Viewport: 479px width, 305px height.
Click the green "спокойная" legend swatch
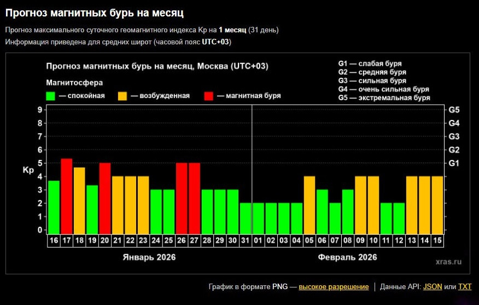51,96
